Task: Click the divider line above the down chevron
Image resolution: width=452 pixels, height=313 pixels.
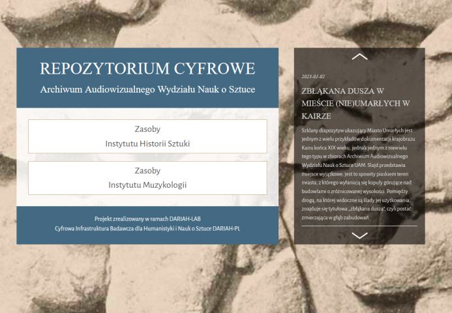Action: pyautogui.click(x=359, y=226)
